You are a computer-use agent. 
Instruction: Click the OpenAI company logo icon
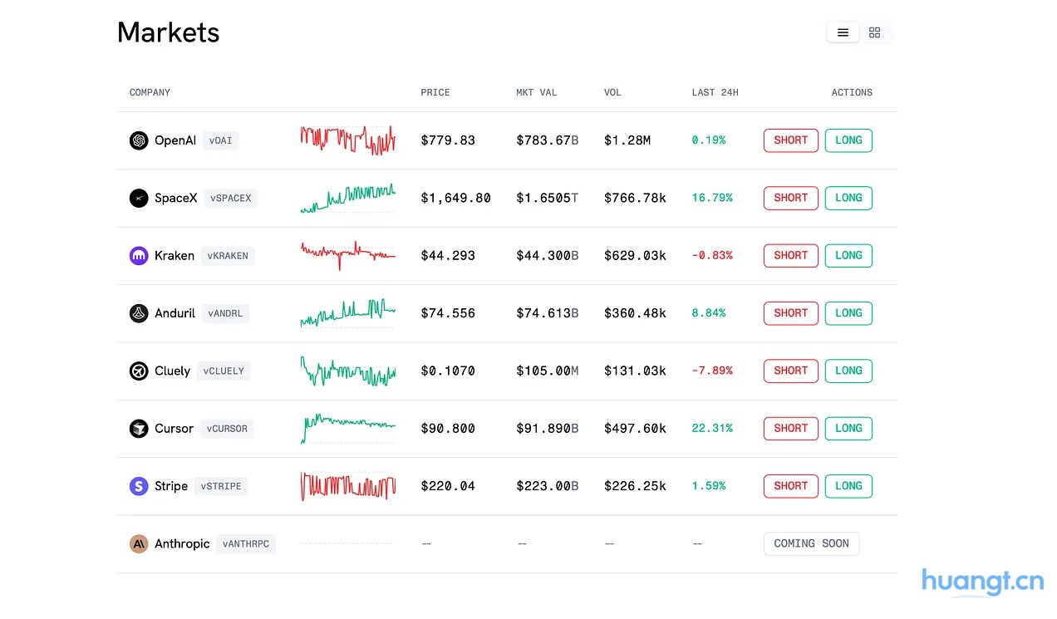pos(139,140)
